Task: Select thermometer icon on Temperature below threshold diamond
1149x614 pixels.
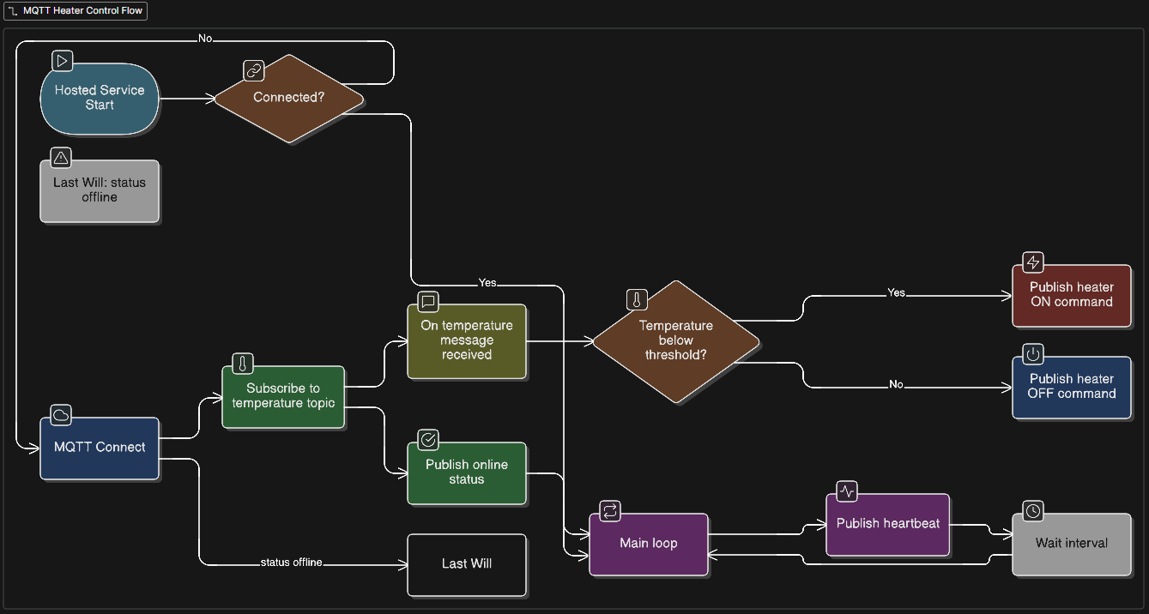Action: [636, 299]
